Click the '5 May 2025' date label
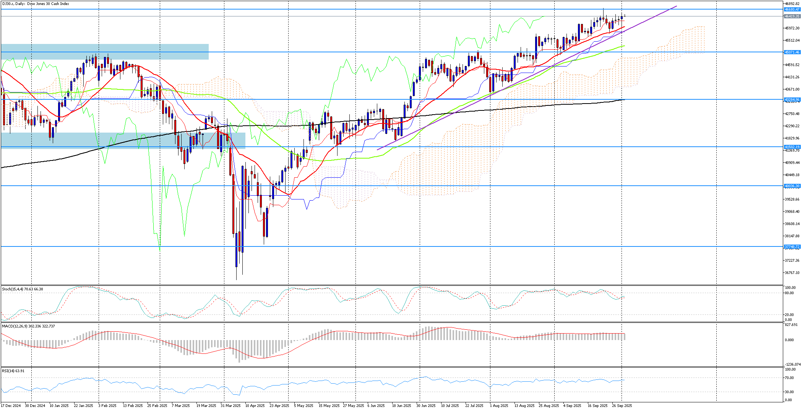Viewport: 805px width, 410px height. coord(303,406)
